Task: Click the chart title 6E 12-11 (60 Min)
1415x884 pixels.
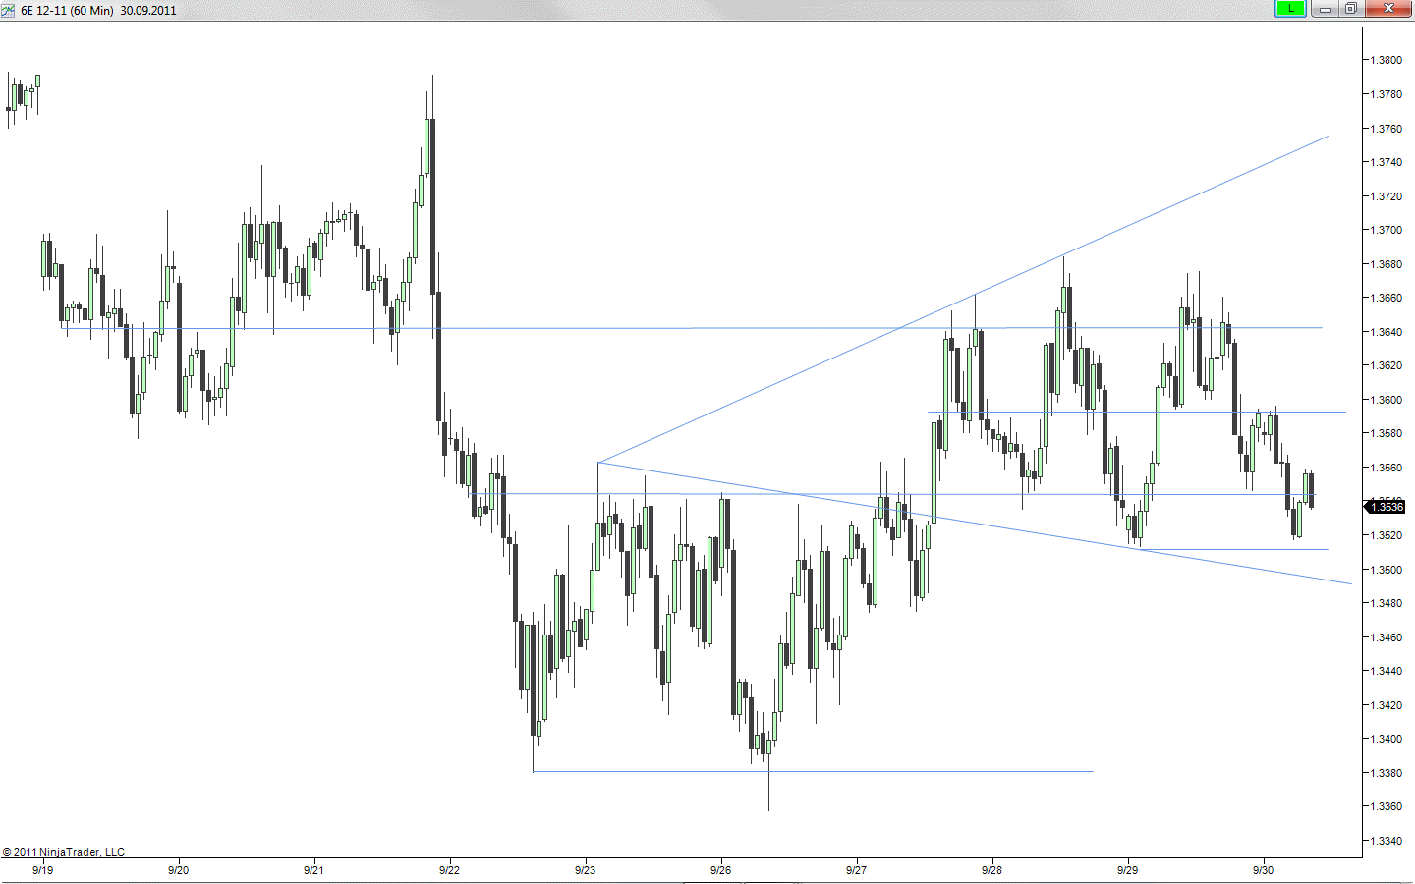Action: pyautogui.click(x=67, y=10)
